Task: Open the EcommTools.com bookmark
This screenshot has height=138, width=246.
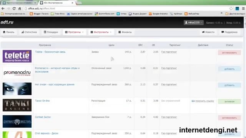Action: click(x=105, y=14)
